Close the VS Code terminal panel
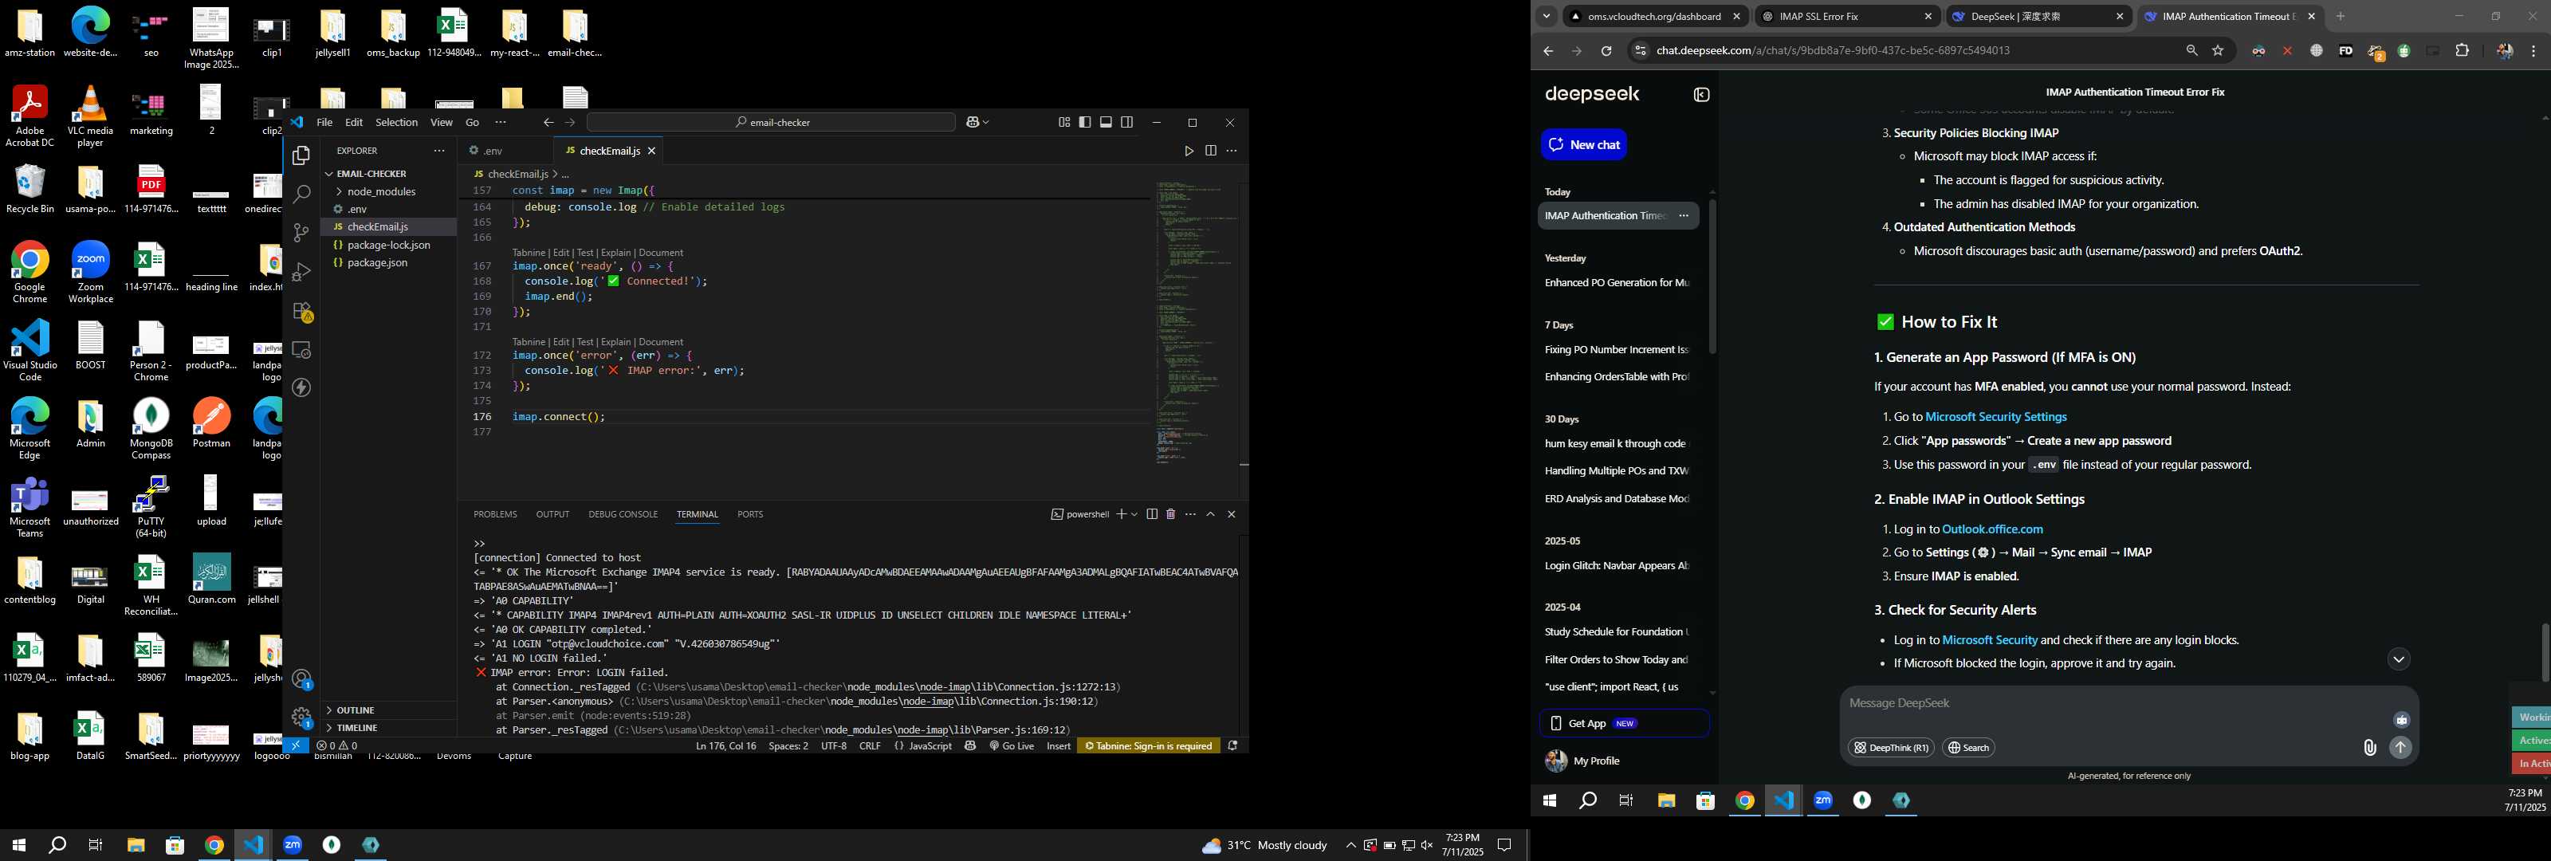The width and height of the screenshot is (2551, 861). click(x=1231, y=514)
